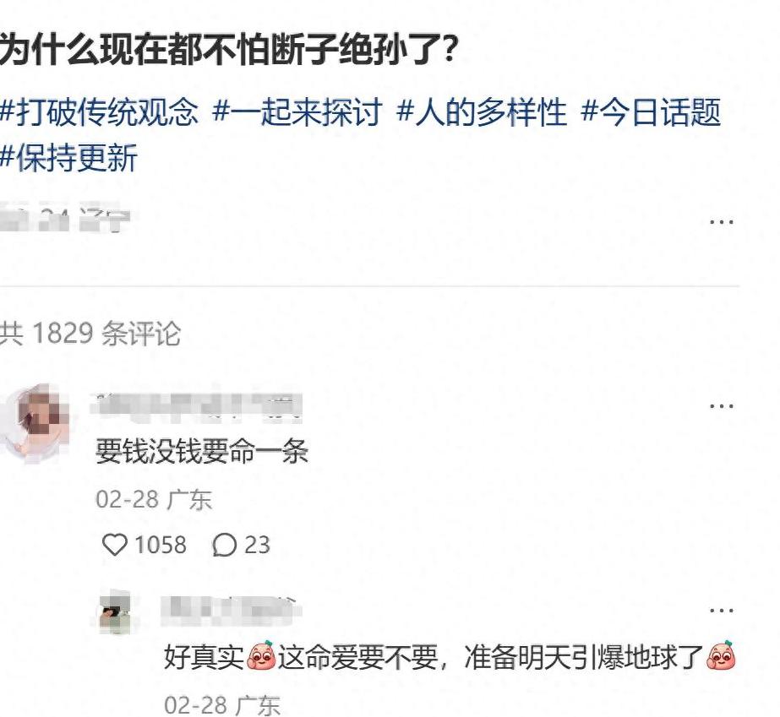Open hashtag #打破传统观念
The image size is (780, 717).
[99, 111]
